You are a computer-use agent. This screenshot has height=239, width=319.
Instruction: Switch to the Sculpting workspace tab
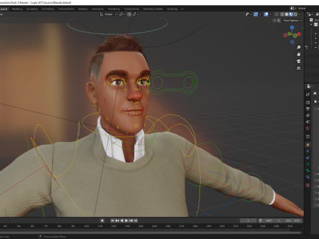point(32,9)
